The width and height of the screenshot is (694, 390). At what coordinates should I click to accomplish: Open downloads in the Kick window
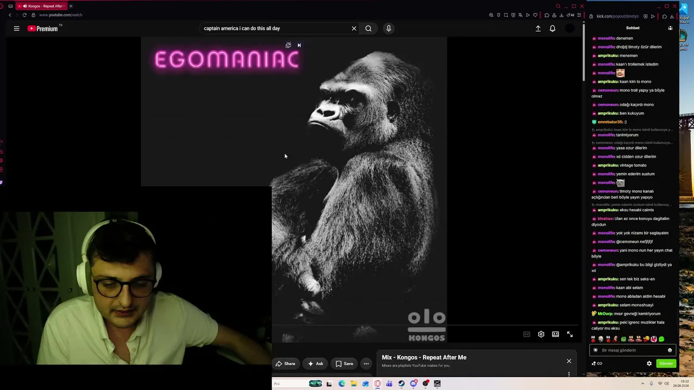coord(672,16)
